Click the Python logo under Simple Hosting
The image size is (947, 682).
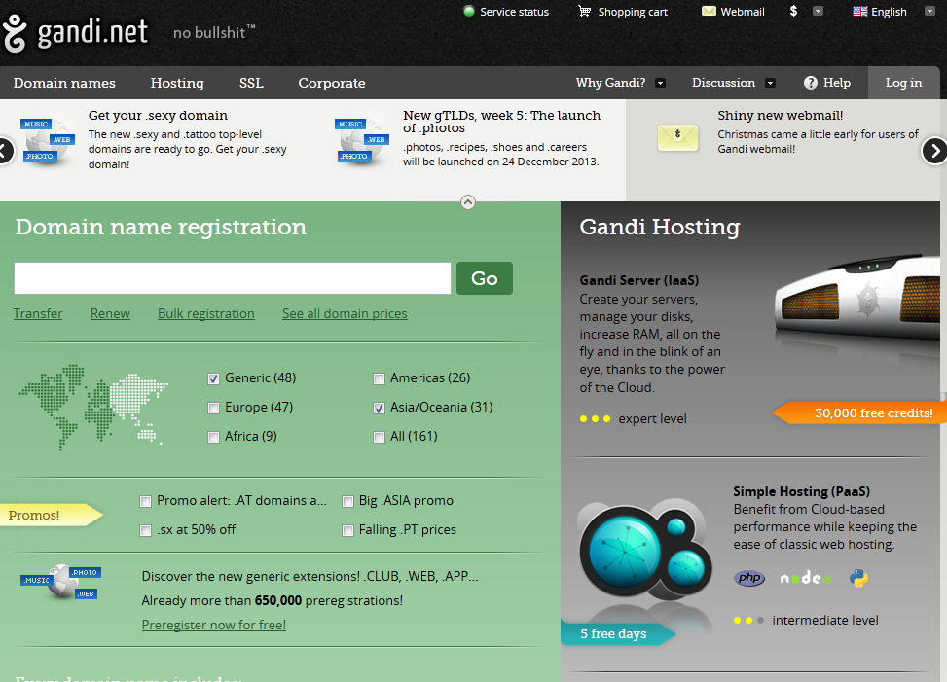[858, 578]
